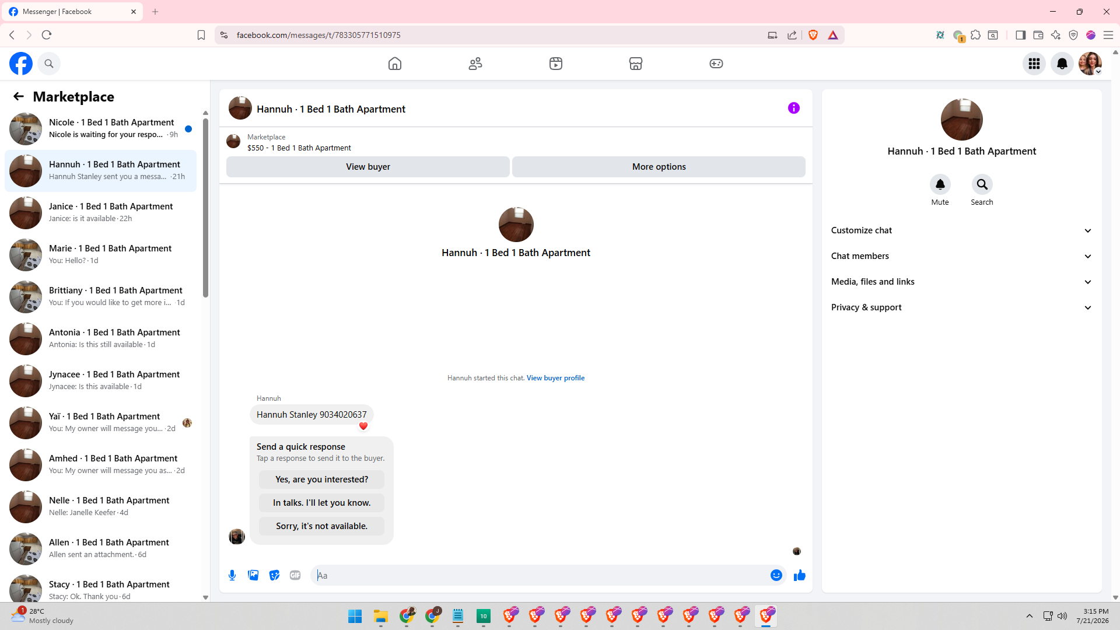Open the notifications bell in the header
This screenshot has height=630, width=1120.
click(x=1062, y=64)
